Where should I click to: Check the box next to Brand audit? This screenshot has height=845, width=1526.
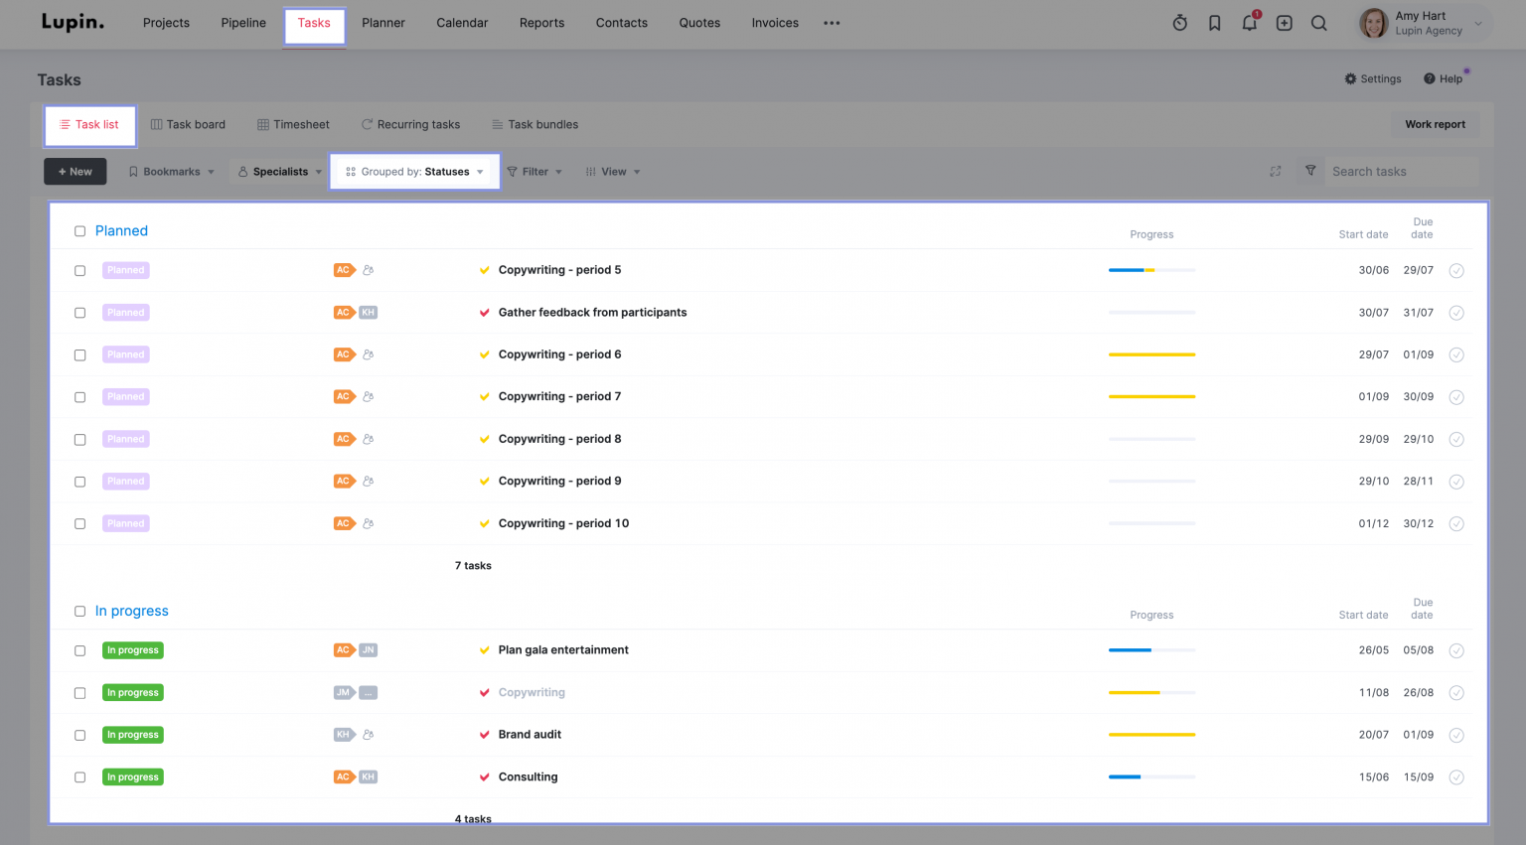point(79,735)
